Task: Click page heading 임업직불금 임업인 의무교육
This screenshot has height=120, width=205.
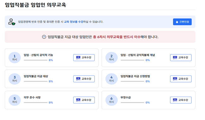Action: pyautogui.click(x=35, y=5)
